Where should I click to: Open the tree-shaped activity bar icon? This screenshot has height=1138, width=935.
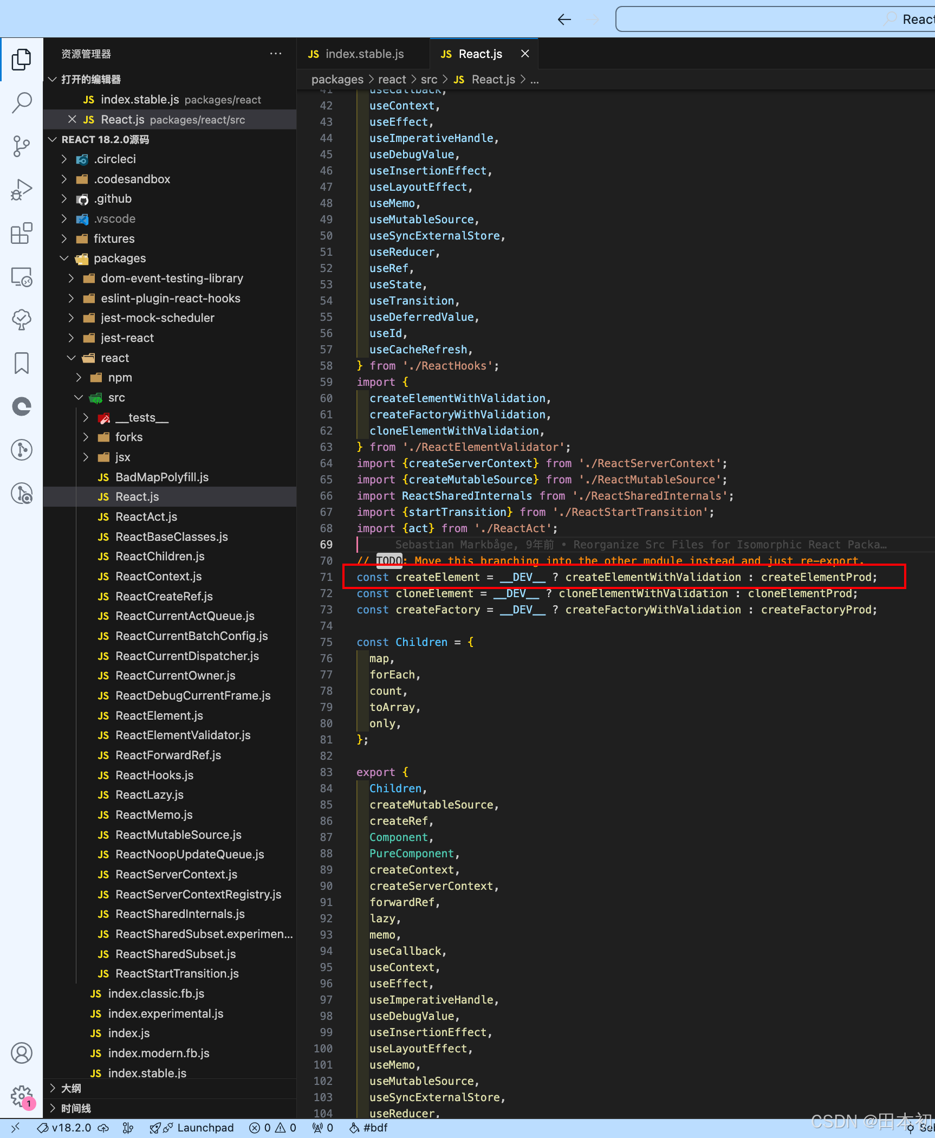21,320
